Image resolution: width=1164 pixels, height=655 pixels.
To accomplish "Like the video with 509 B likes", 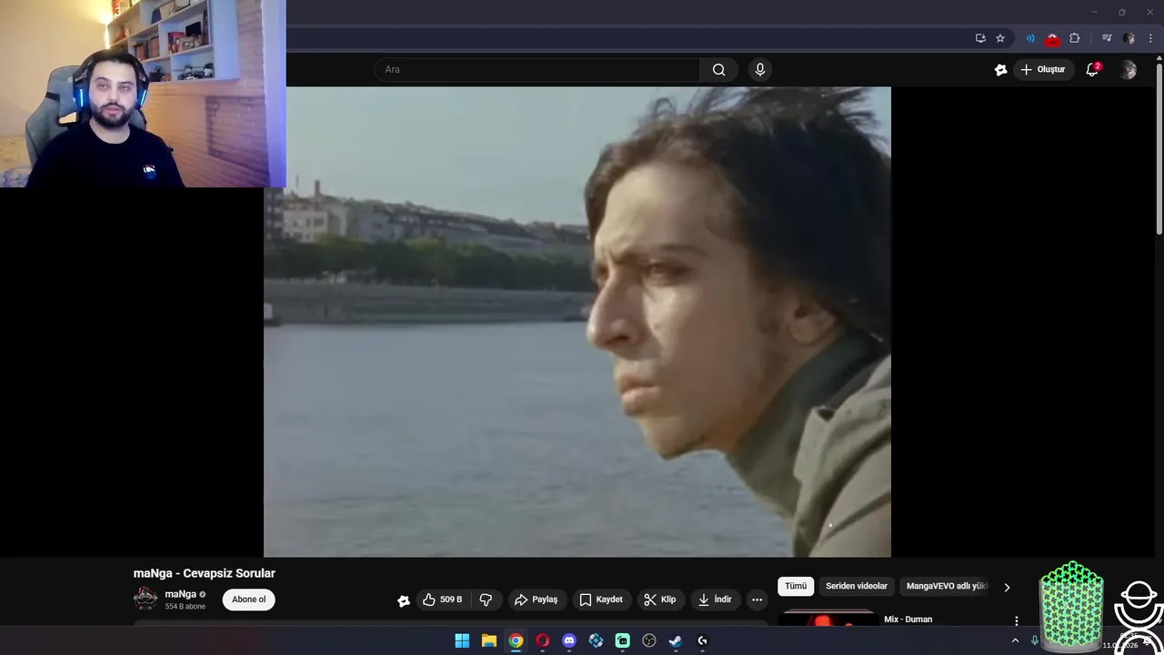I will coord(443,600).
